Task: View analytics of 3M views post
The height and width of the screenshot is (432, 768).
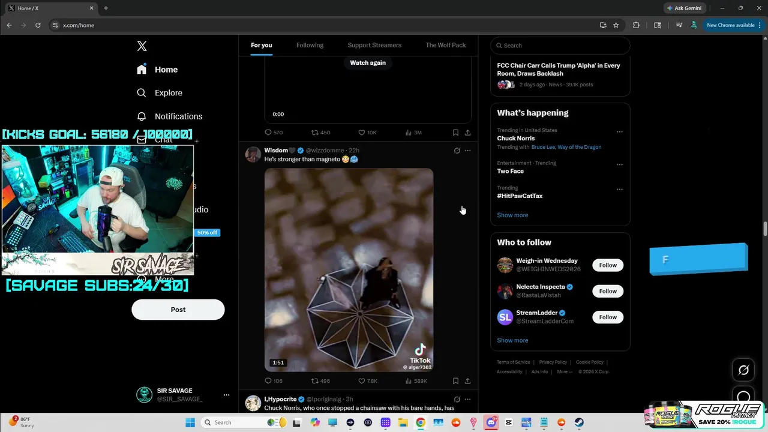Action: coord(414,133)
